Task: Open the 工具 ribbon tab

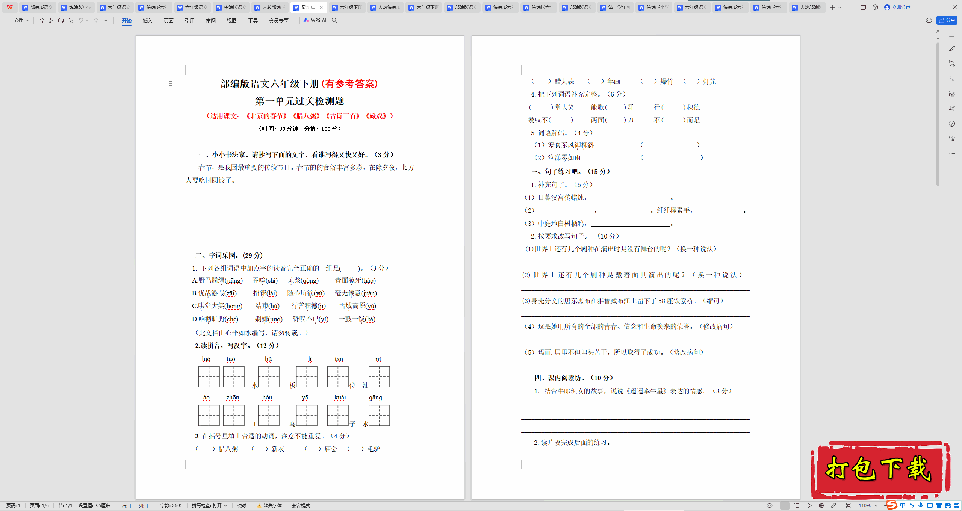Action: (x=253, y=21)
